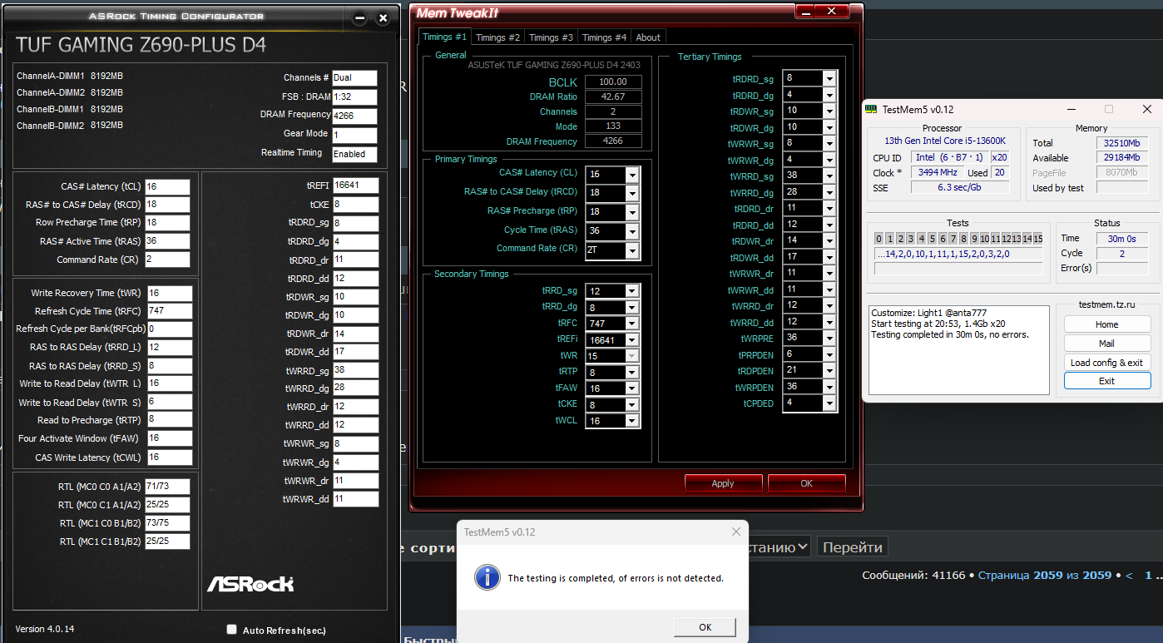Click the "ChannelB-DIMM2 8192MB" entry

click(70, 126)
